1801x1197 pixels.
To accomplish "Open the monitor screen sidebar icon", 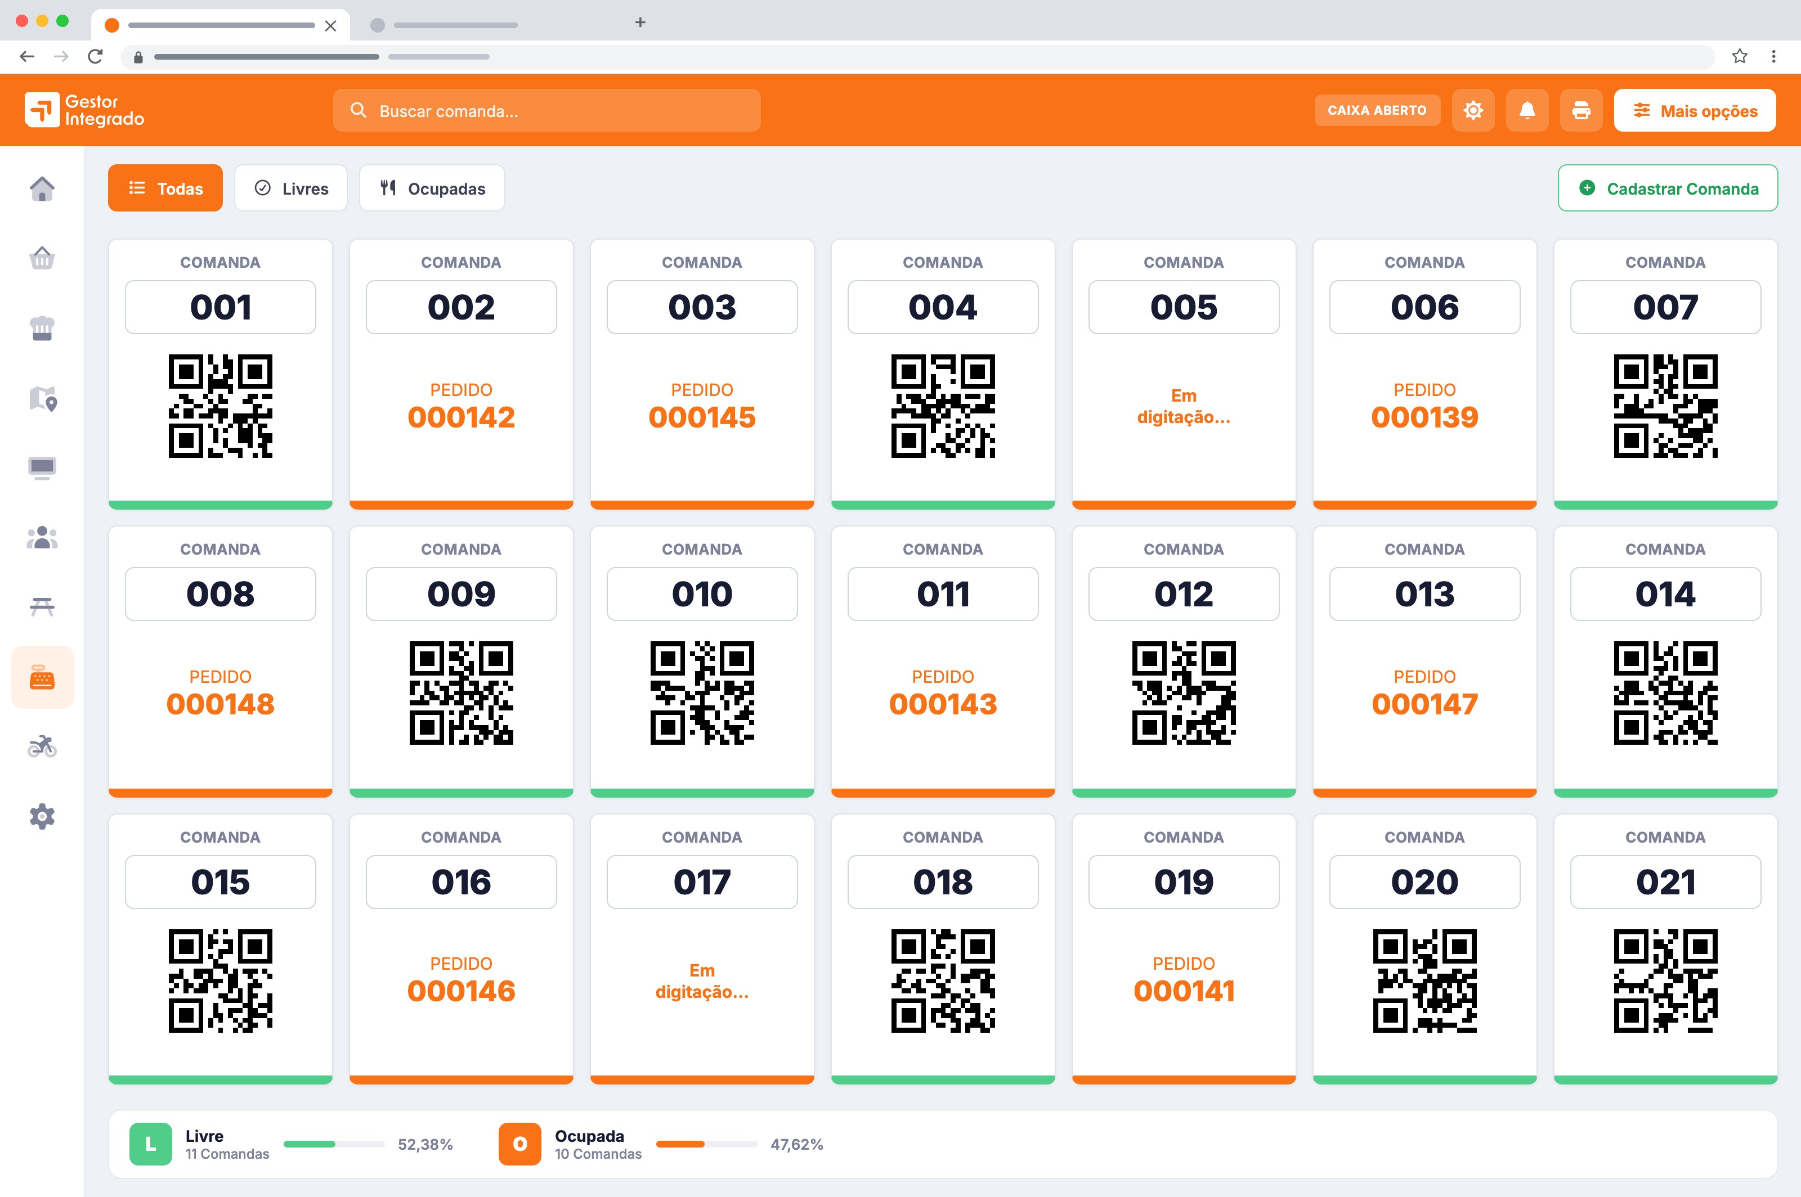I will (x=42, y=468).
